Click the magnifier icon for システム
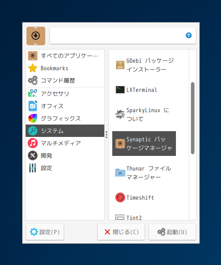This screenshot has height=265, width=221. coord(33,131)
